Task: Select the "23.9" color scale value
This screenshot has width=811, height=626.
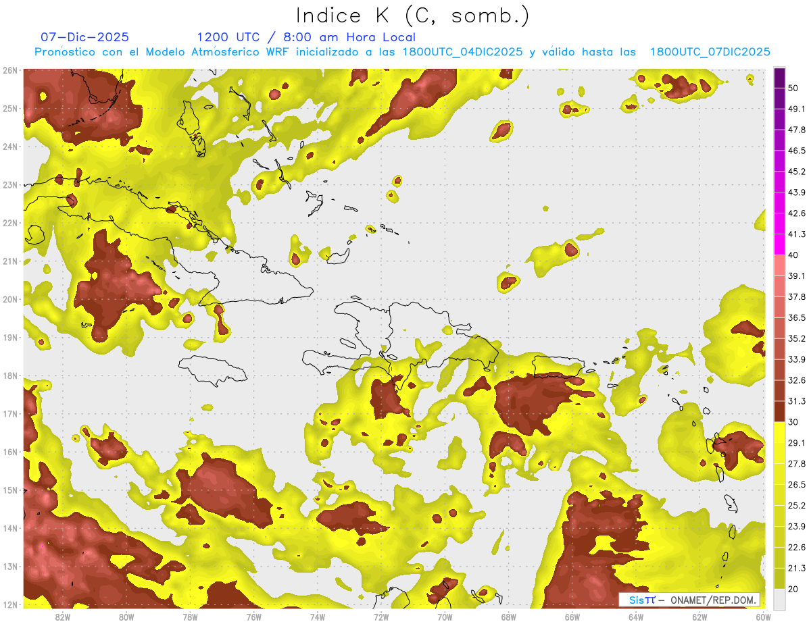Action: [796, 526]
